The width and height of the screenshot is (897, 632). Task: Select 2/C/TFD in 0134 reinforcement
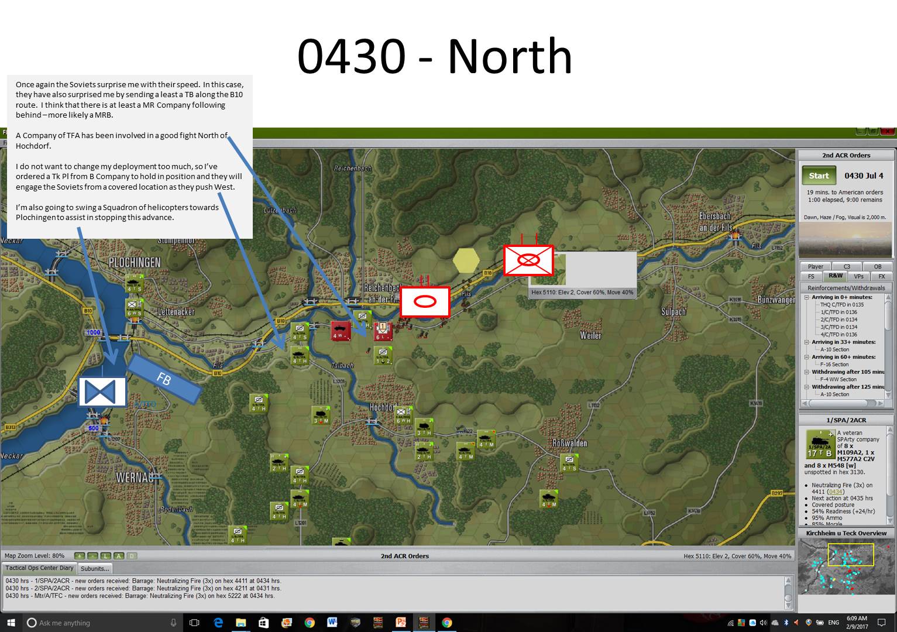tap(838, 320)
